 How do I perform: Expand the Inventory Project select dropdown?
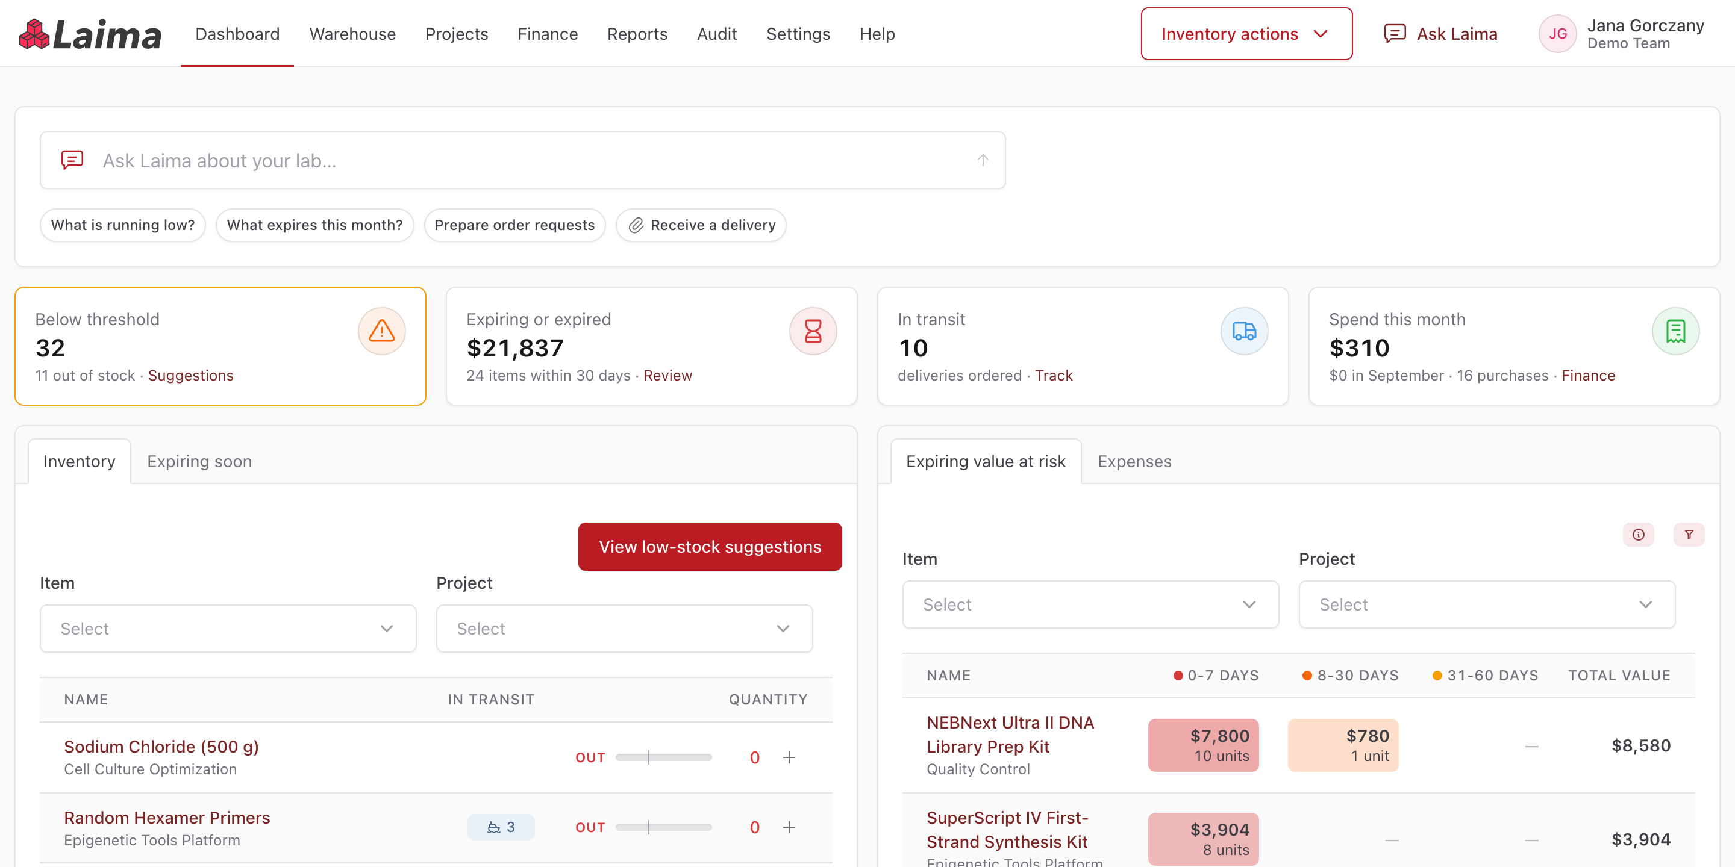coord(624,628)
